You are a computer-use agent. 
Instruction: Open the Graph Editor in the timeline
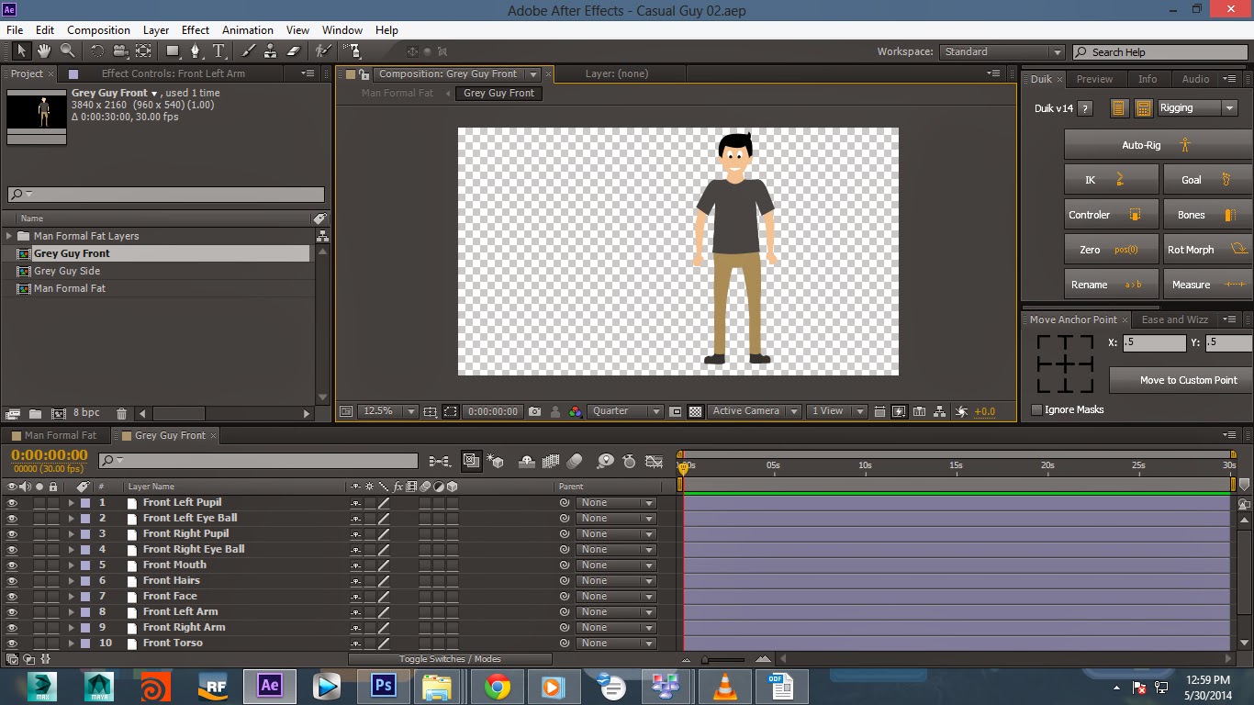(655, 461)
